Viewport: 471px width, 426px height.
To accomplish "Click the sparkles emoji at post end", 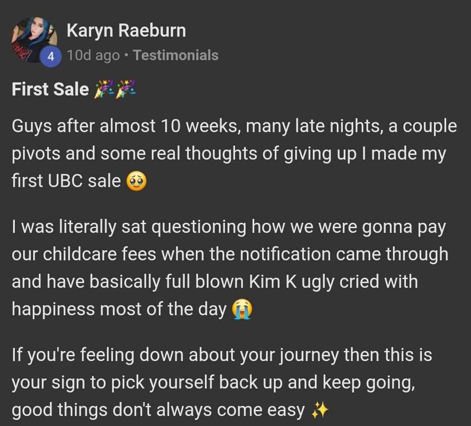I will coord(320,410).
